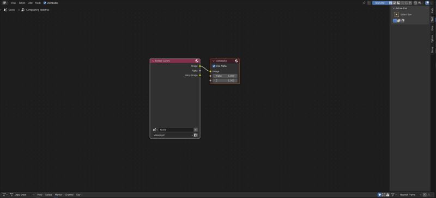Show the red backdrop channel
Viewport: 436px width, 198px height.
tap(403, 3)
